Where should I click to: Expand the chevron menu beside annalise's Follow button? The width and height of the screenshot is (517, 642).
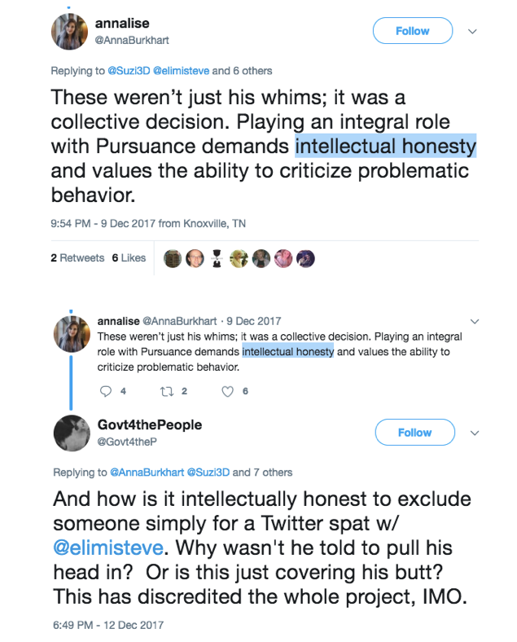pos(472,32)
